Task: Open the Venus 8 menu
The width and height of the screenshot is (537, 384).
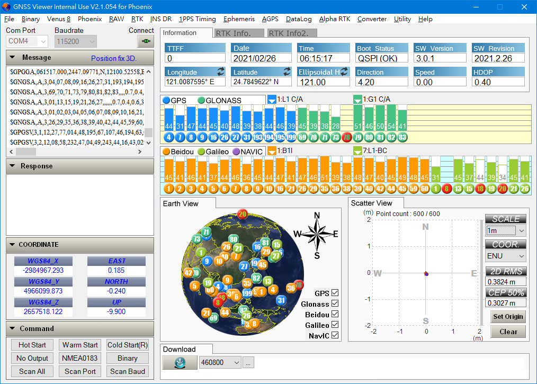Action: tap(59, 19)
